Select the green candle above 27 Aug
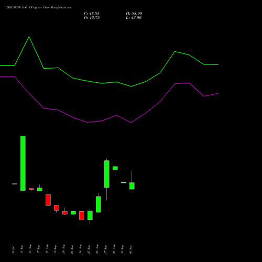The width and height of the screenshot is (262, 262). (x=107, y=174)
